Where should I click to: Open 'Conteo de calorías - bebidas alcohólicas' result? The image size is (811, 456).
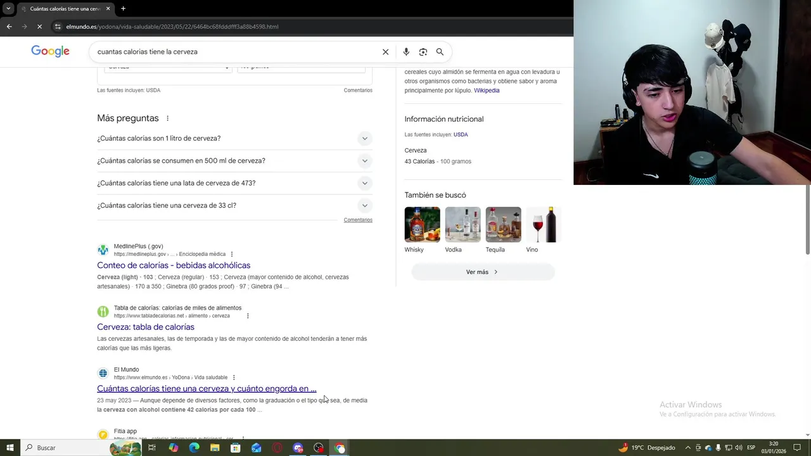(x=174, y=265)
